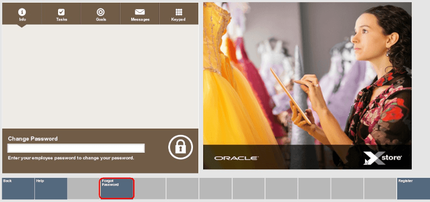Click the Forgot Password button

point(117,188)
